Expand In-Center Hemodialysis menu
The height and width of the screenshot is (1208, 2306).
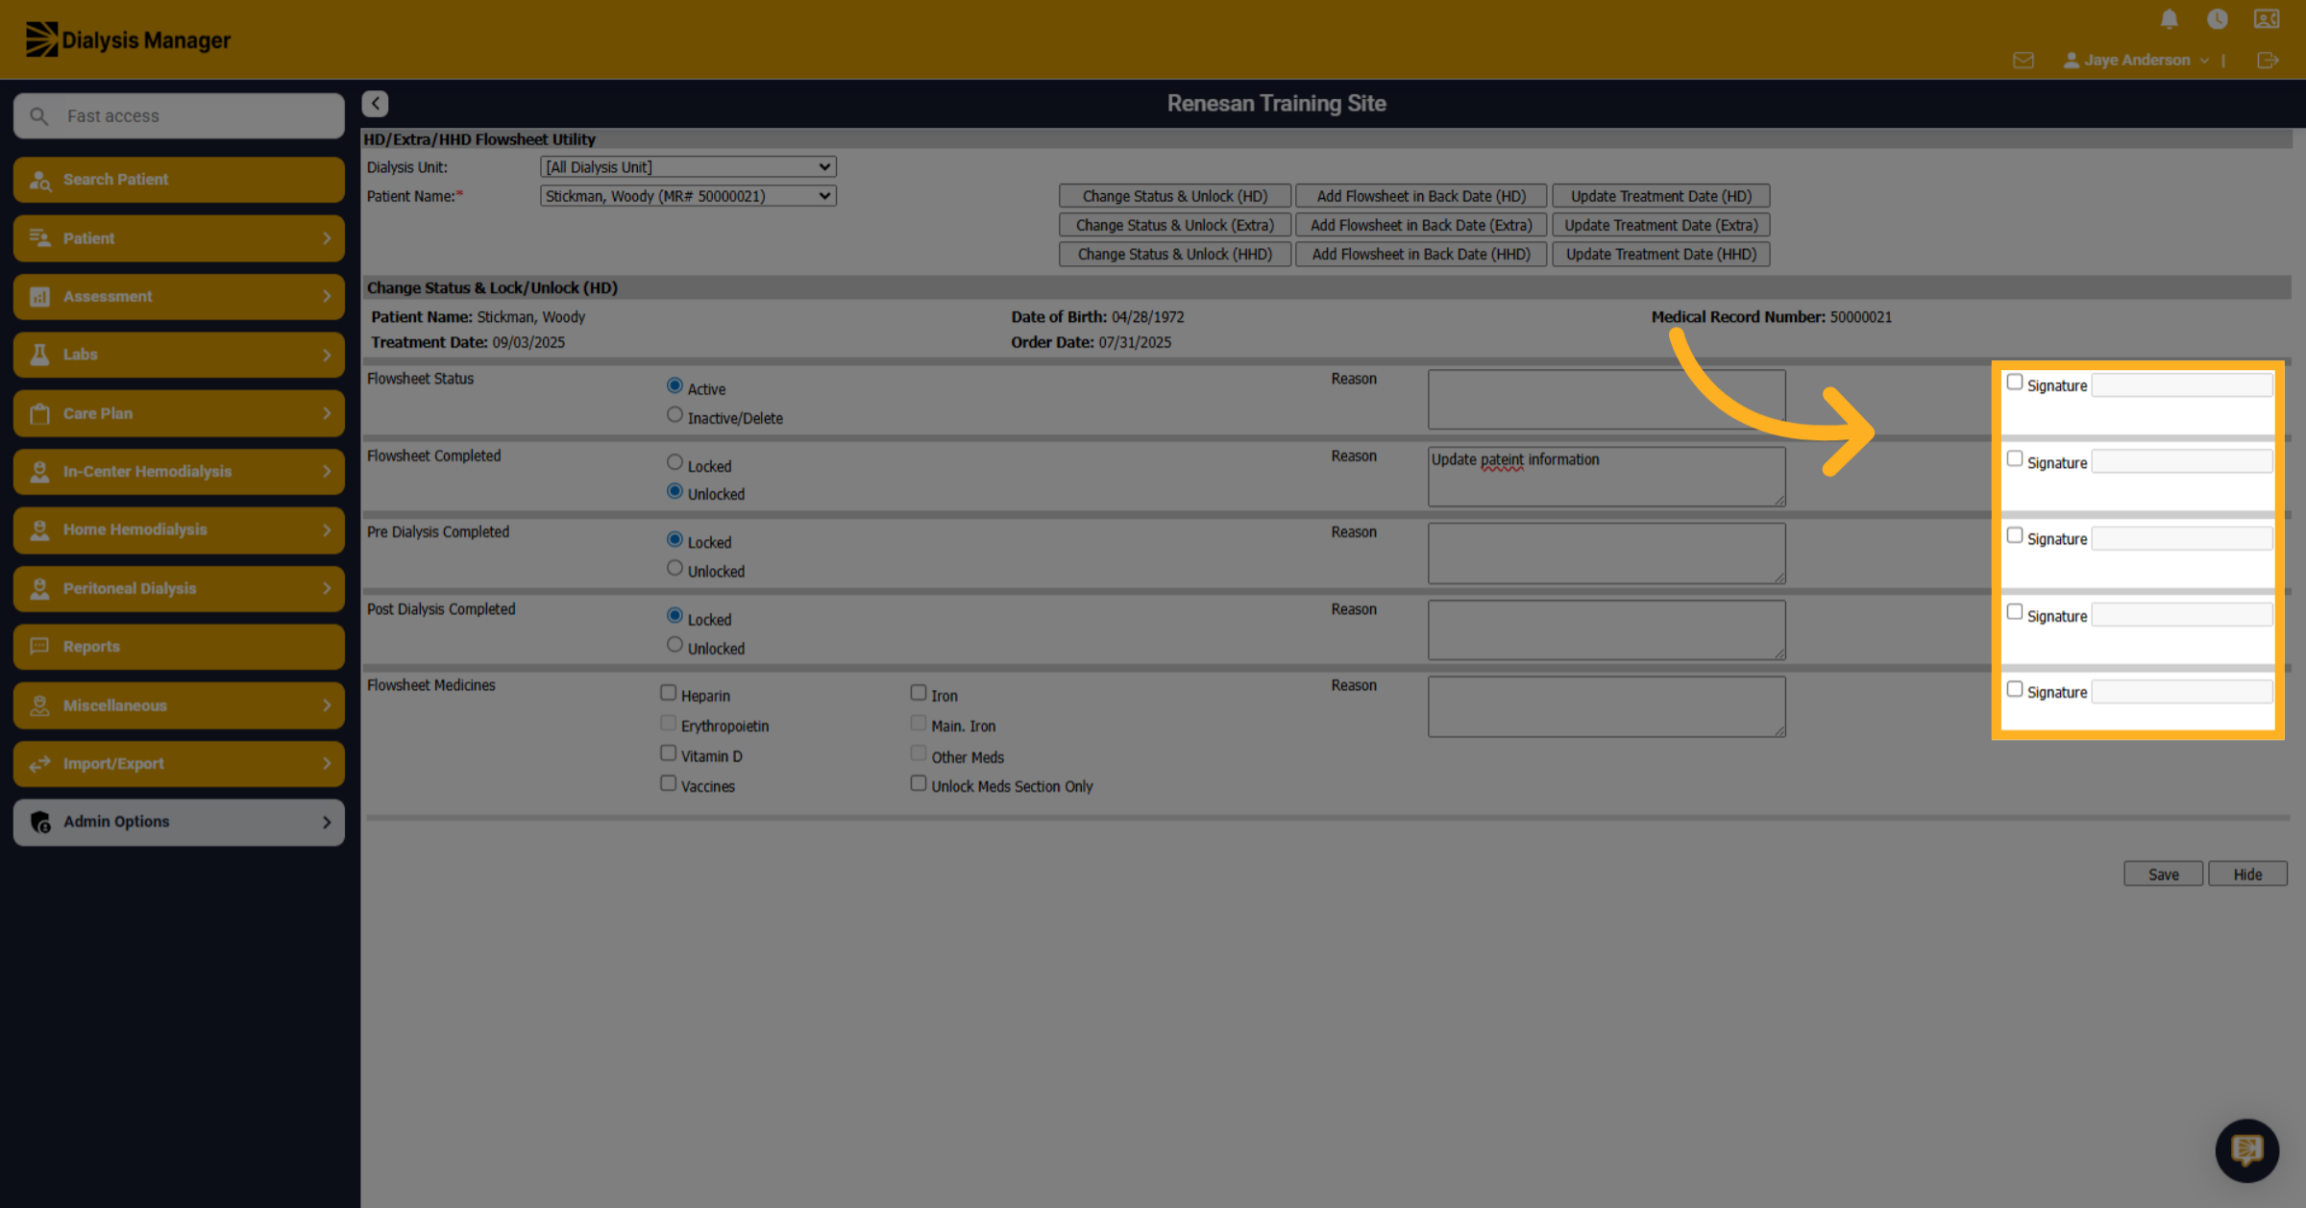pos(179,472)
